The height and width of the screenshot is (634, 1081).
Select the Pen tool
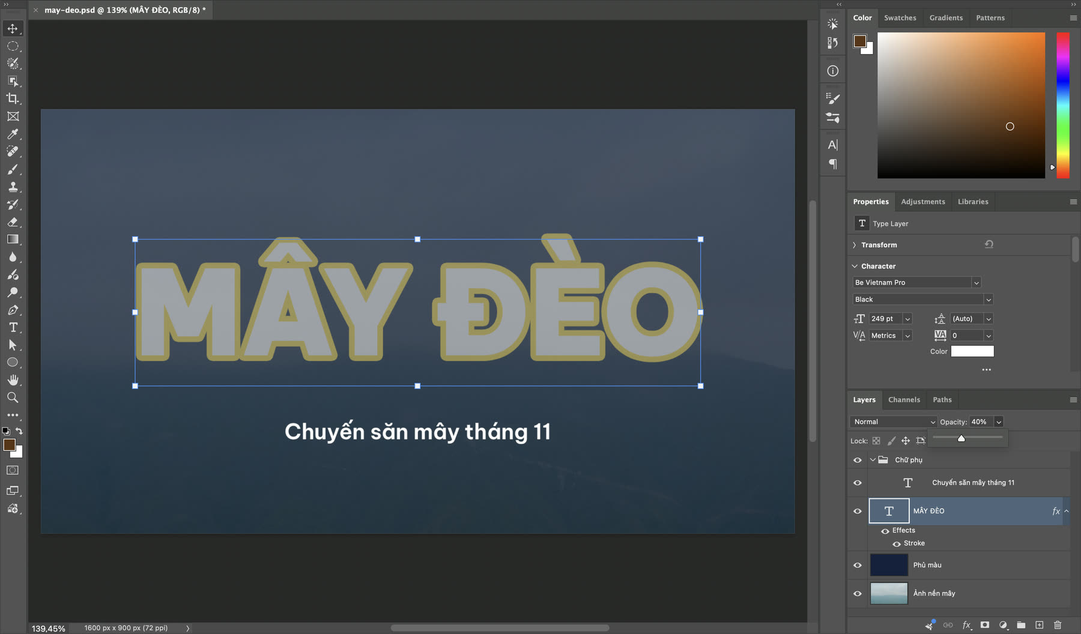13,310
